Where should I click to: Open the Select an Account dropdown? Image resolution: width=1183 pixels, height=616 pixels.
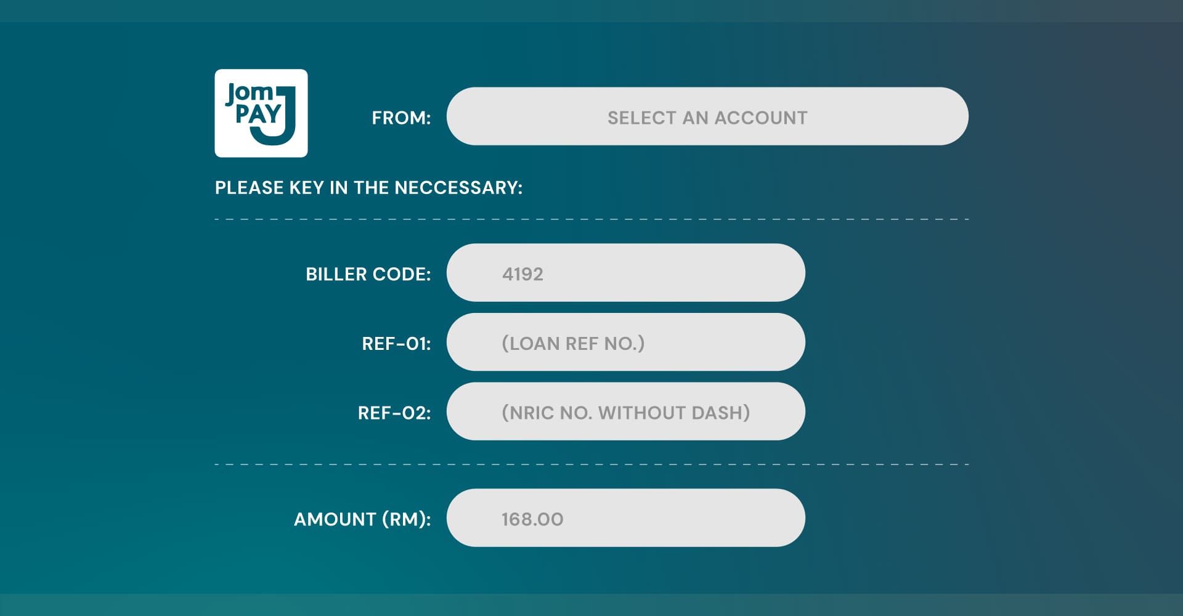(x=707, y=116)
